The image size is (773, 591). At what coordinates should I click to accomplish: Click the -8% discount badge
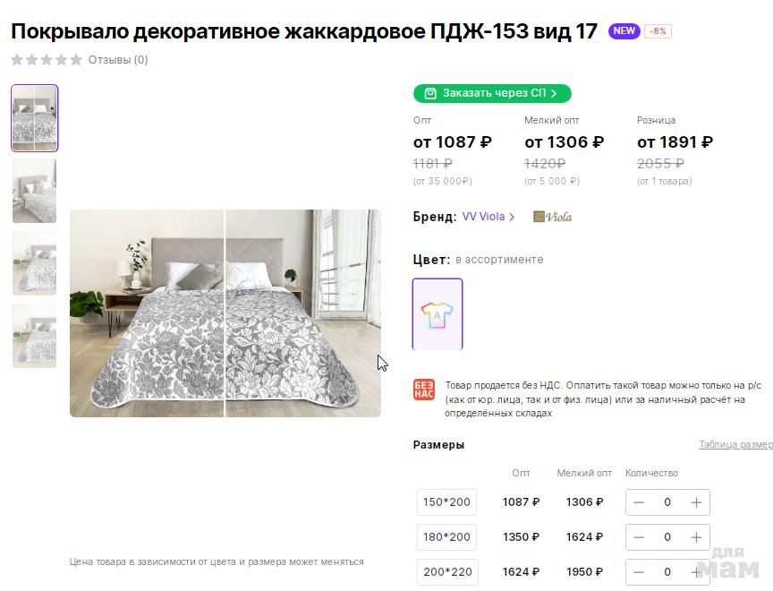(658, 31)
